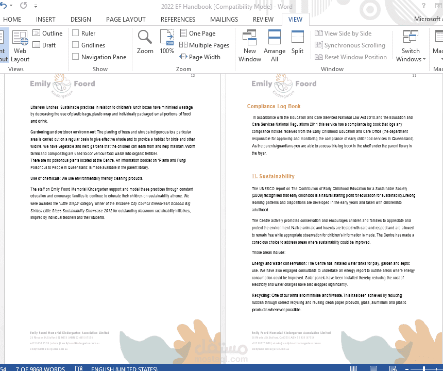443x371 pixels.
Task: Click Reset Window Position
Action: (x=351, y=57)
